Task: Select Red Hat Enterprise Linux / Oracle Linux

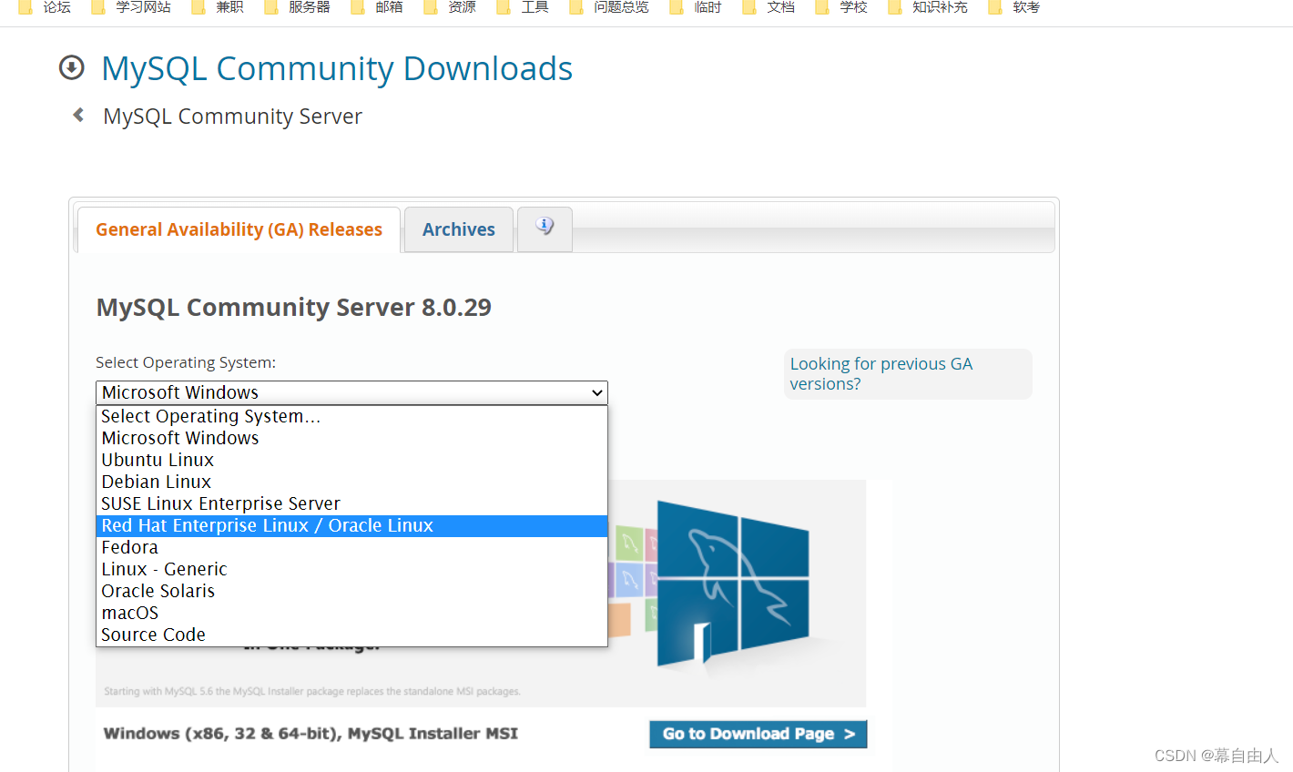Action: click(351, 525)
